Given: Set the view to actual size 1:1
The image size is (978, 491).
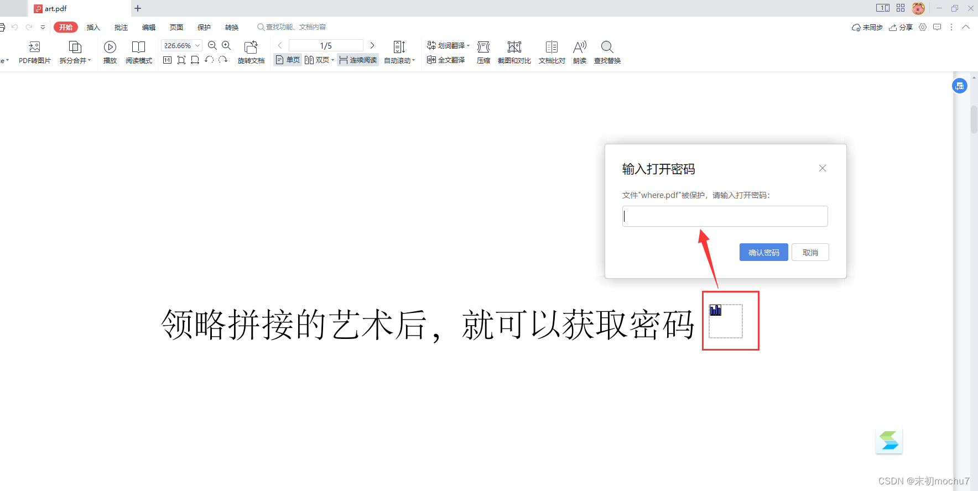Looking at the screenshot, I should [167, 60].
